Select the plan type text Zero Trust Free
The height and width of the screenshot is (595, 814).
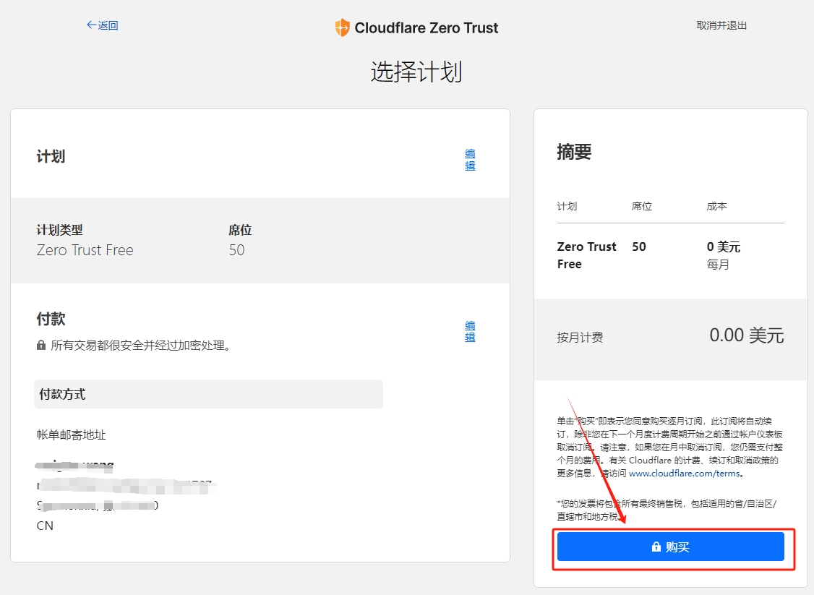pyautogui.click(x=85, y=250)
